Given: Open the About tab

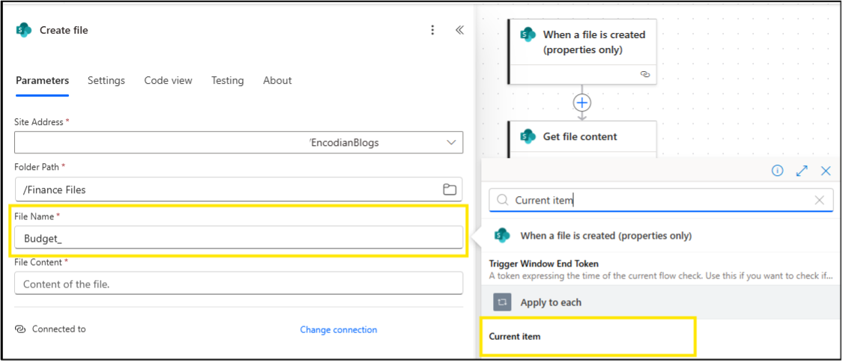Looking at the screenshot, I should pos(277,80).
